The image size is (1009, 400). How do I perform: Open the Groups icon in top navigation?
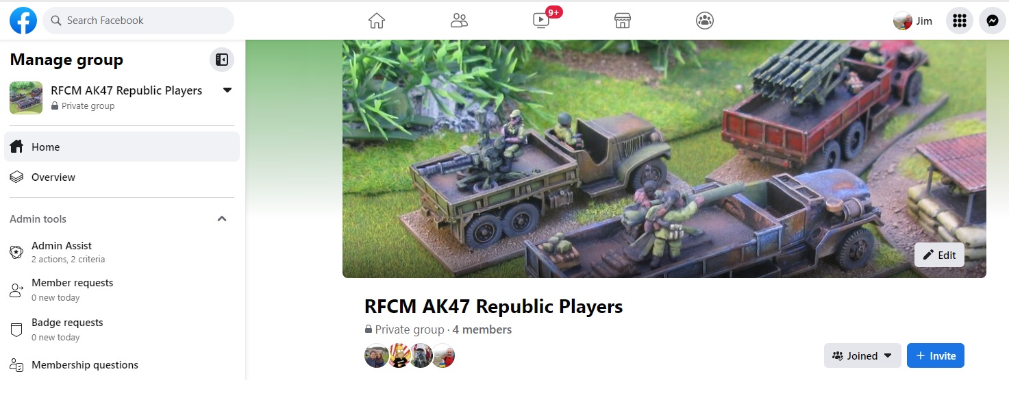pyautogui.click(x=704, y=21)
